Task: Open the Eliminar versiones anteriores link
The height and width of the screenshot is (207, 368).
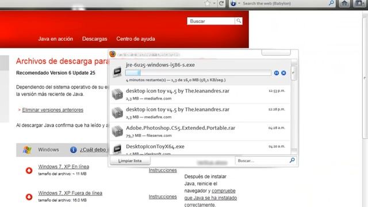Action: (52, 110)
